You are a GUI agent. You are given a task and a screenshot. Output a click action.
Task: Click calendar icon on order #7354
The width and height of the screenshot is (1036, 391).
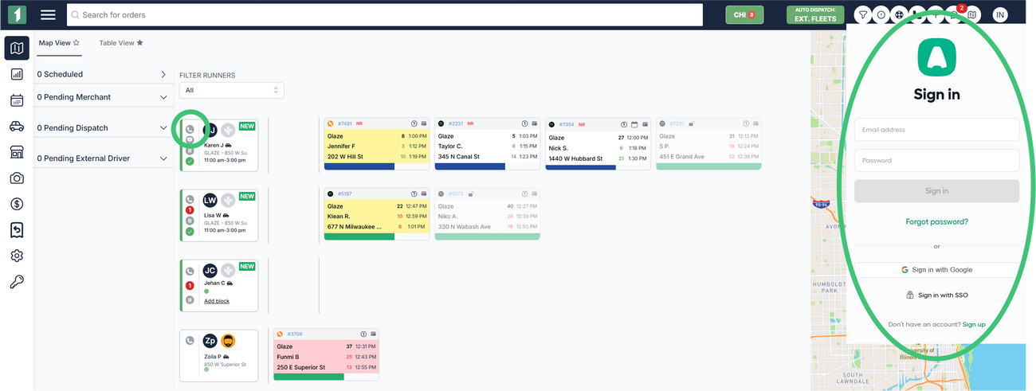[634, 124]
